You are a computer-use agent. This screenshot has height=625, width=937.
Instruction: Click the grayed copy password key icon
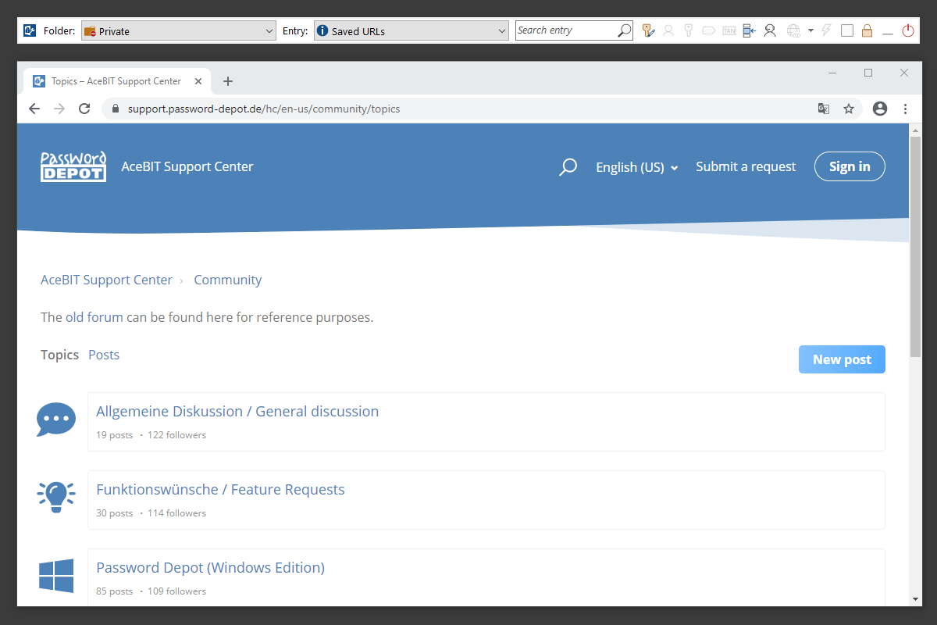click(688, 30)
